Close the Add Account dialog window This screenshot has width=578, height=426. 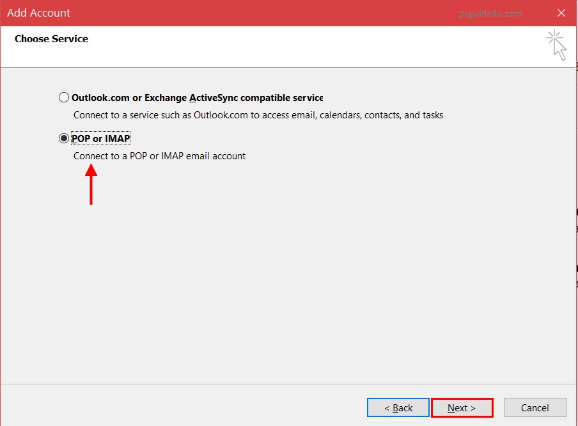[561, 13]
